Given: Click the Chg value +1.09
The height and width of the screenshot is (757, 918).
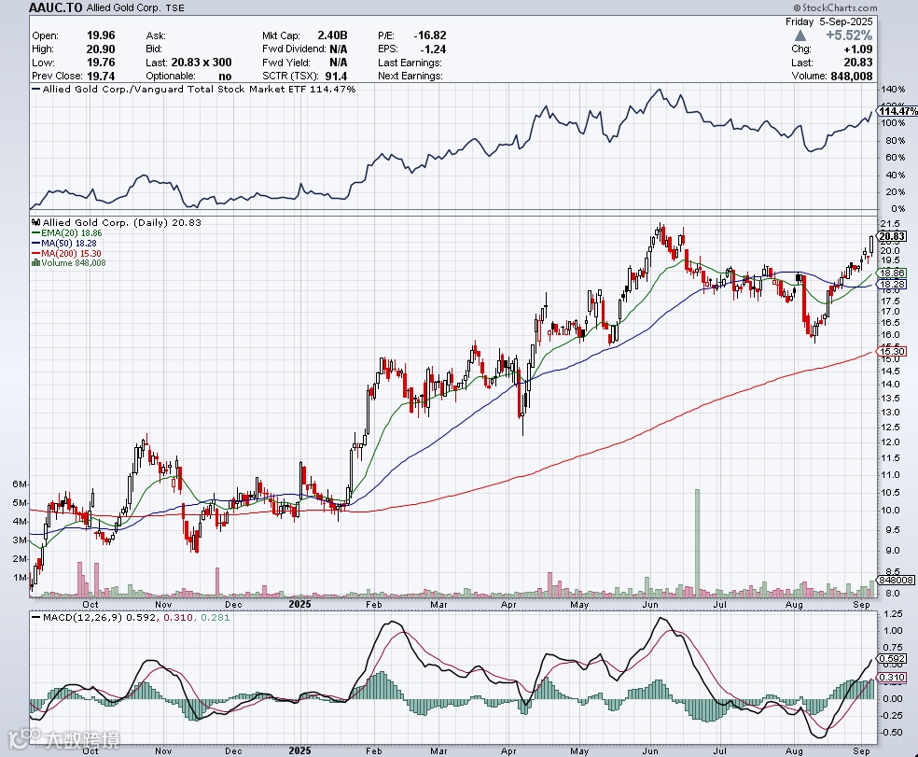Looking at the screenshot, I should [x=858, y=49].
